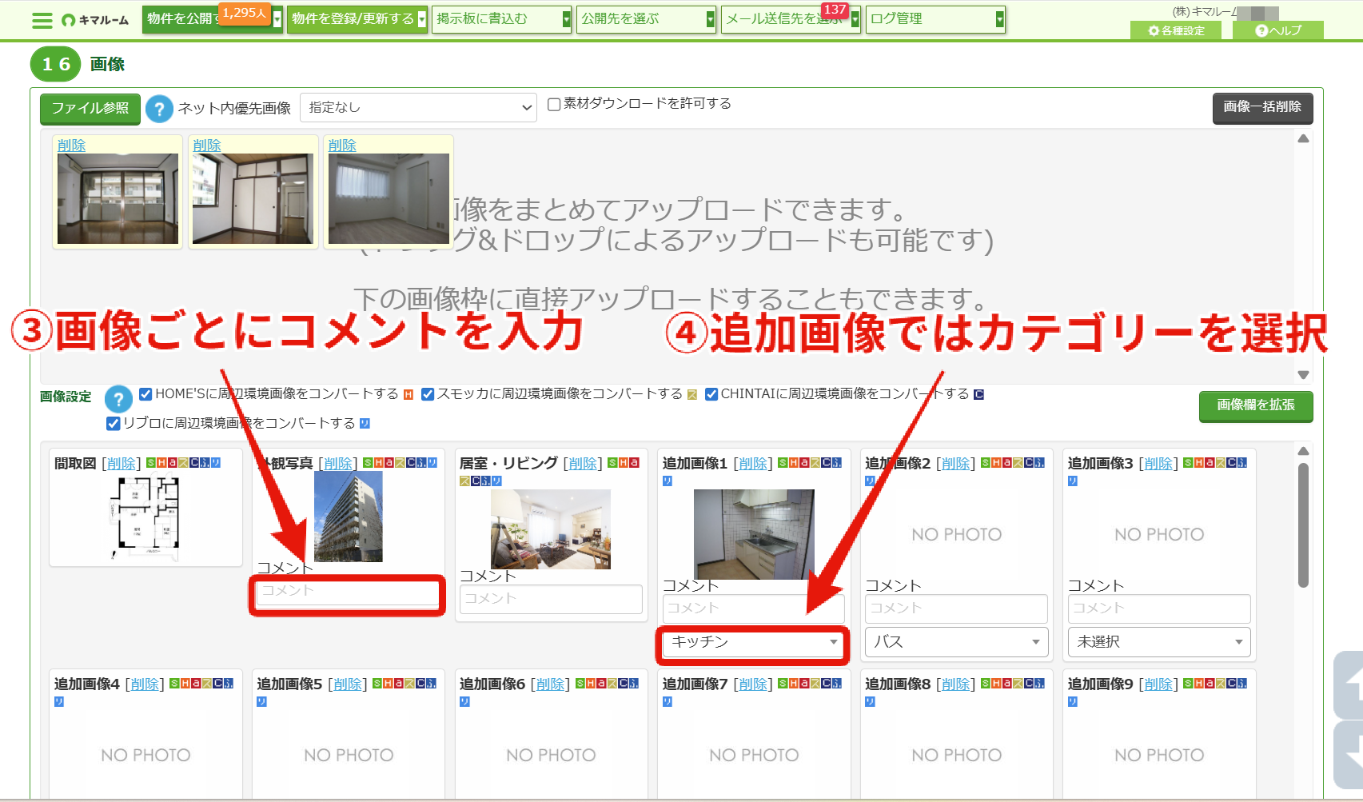Click navy C portal icon in 間取図 card
This screenshot has width=1363, height=802.
[194, 463]
